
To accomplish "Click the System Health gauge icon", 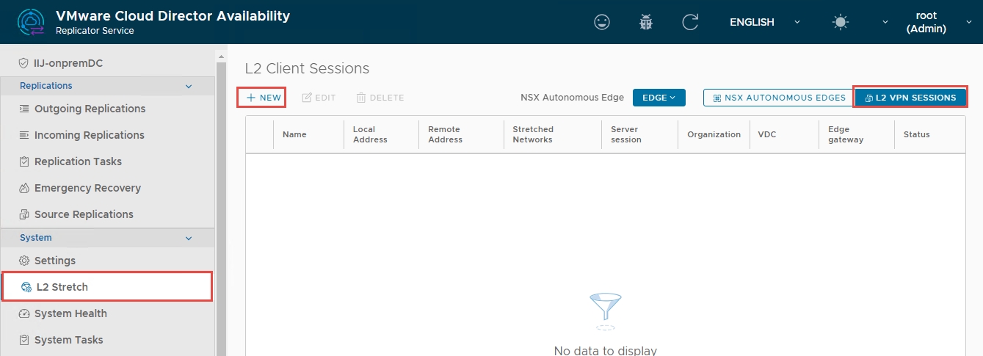I will click(24, 313).
